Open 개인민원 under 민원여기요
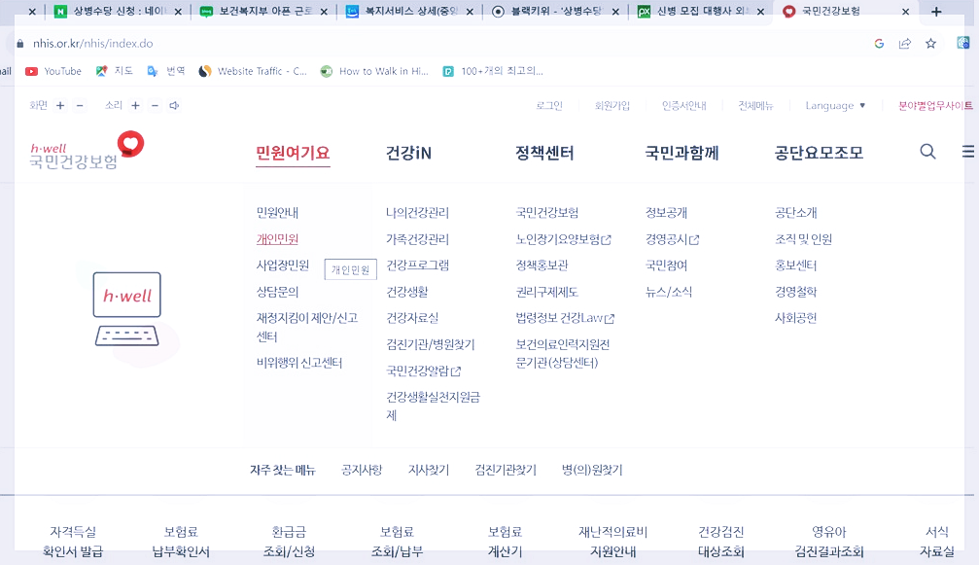Image resolution: width=979 pixels, height=565 pixels. point(275,238)
